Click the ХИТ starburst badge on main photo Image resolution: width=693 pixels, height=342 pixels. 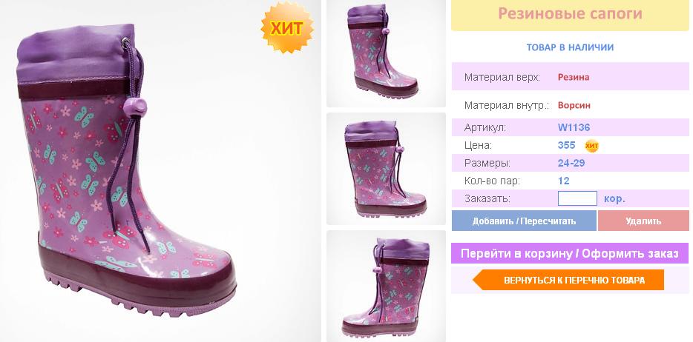tap(287, 27)
